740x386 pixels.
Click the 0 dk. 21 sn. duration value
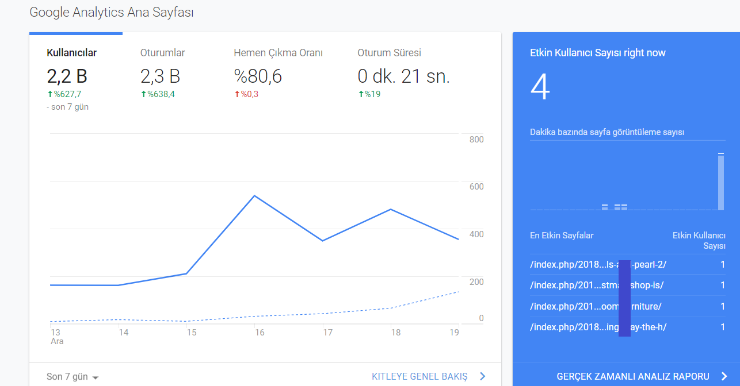(403, 76)
